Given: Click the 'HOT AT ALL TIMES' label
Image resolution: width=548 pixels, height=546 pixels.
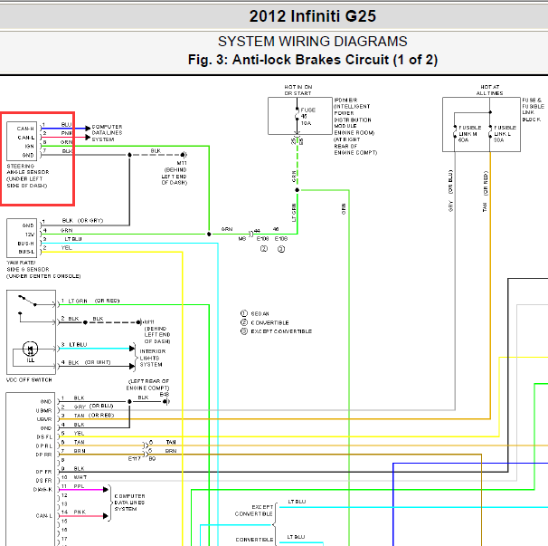Looking at the screenshot, I should 489,90.
